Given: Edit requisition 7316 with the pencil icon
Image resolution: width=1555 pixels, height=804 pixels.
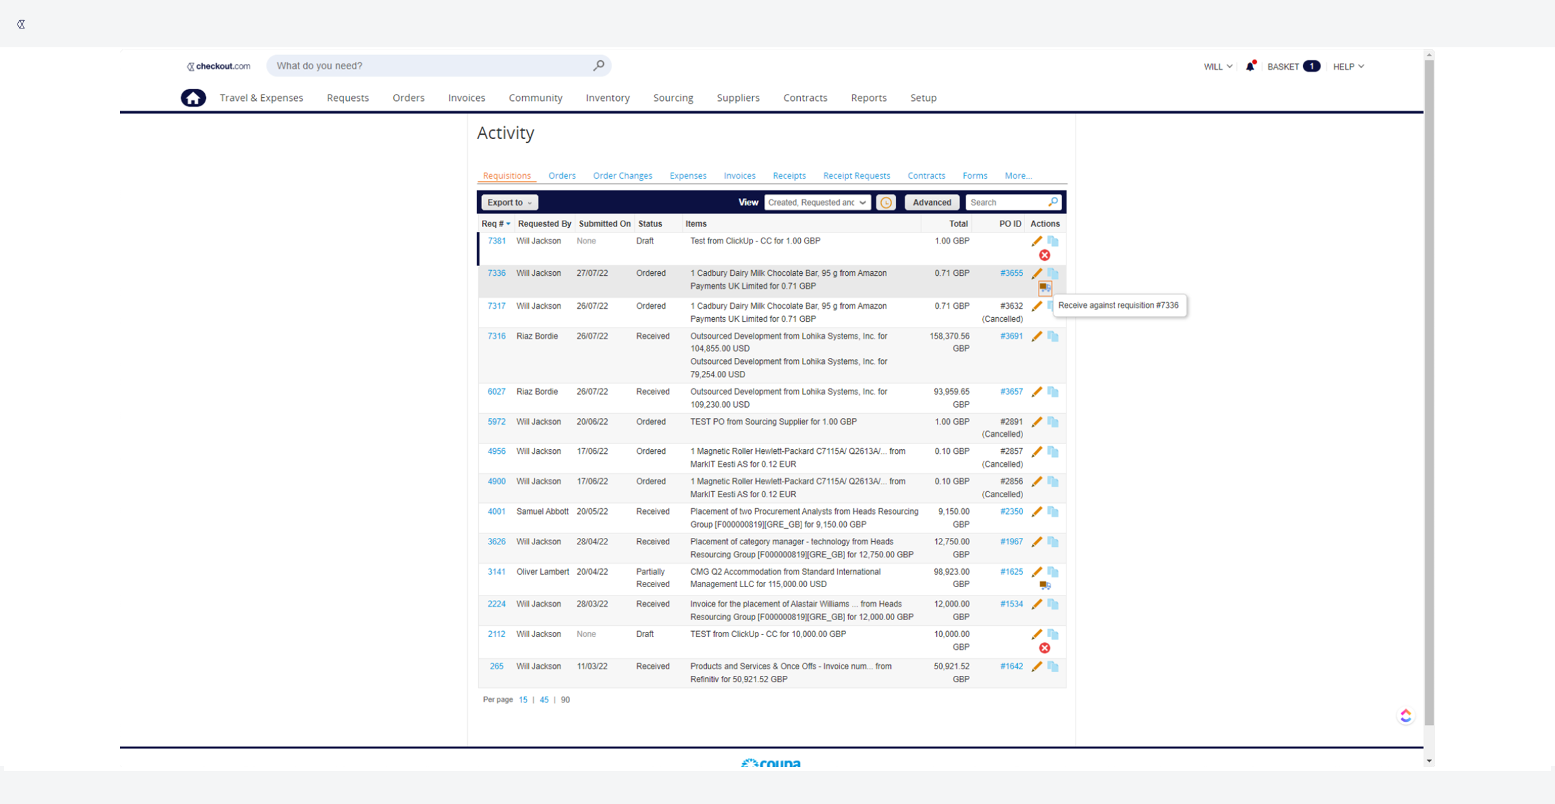Looking at the screenshot, I should pyautogui.click(x=1037, y=336).
